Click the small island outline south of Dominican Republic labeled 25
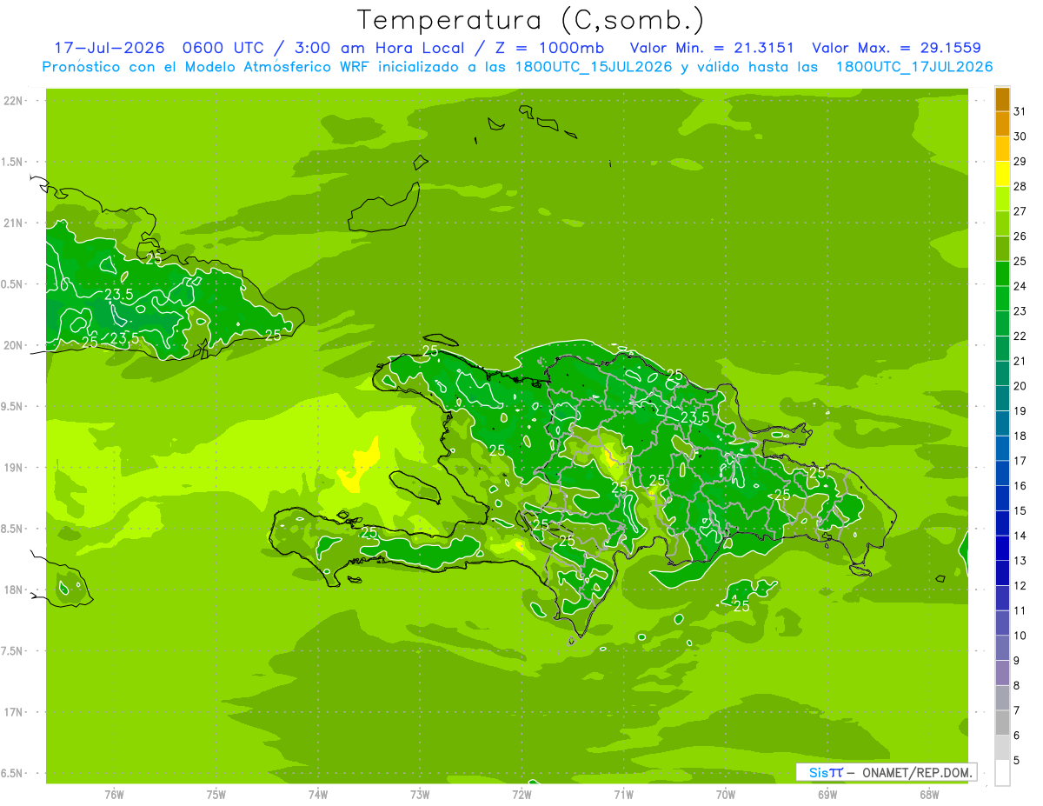 [x=749, y=593]
